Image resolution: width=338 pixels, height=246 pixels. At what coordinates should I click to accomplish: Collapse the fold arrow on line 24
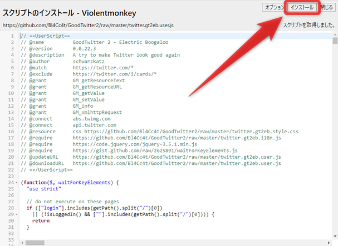16,183
